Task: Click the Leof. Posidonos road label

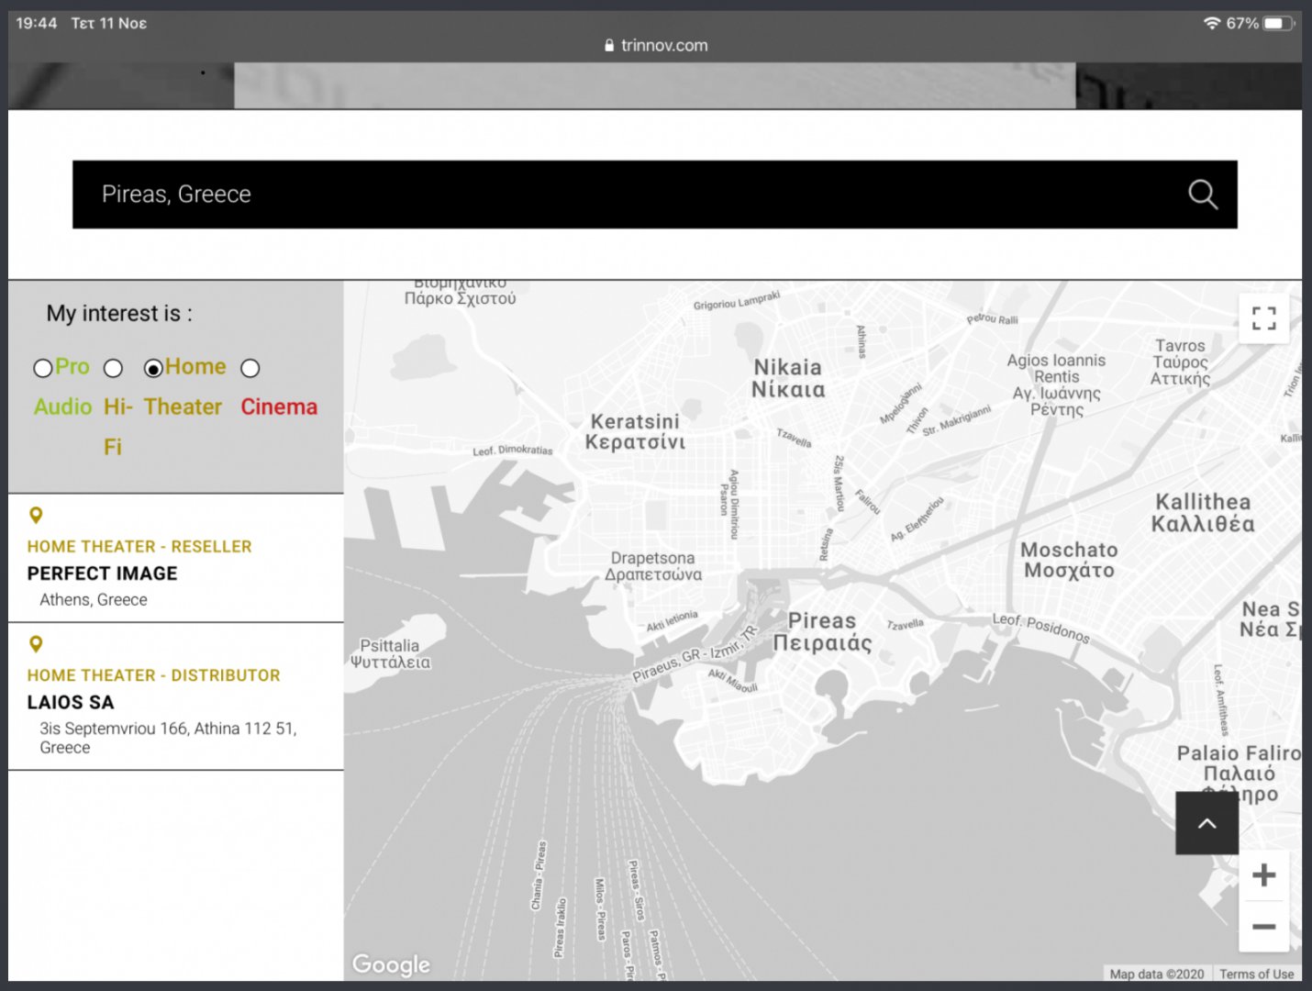Action: coord(1041,629)
